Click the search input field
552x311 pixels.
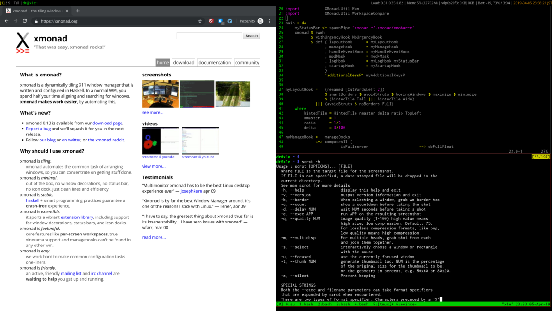(x=209, y=35)
